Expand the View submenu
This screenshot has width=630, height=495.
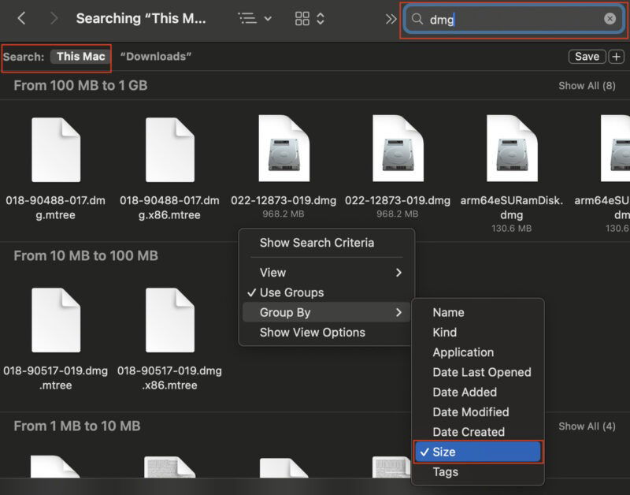(276, 273)
